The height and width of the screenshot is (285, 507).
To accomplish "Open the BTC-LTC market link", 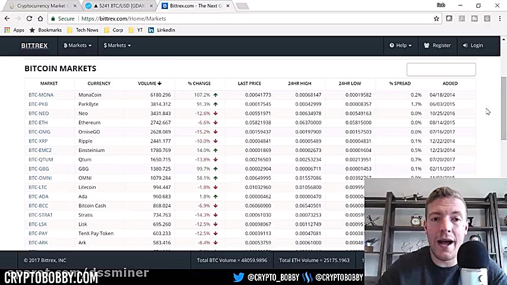I will pyautogui.click(x=38, y=187).
